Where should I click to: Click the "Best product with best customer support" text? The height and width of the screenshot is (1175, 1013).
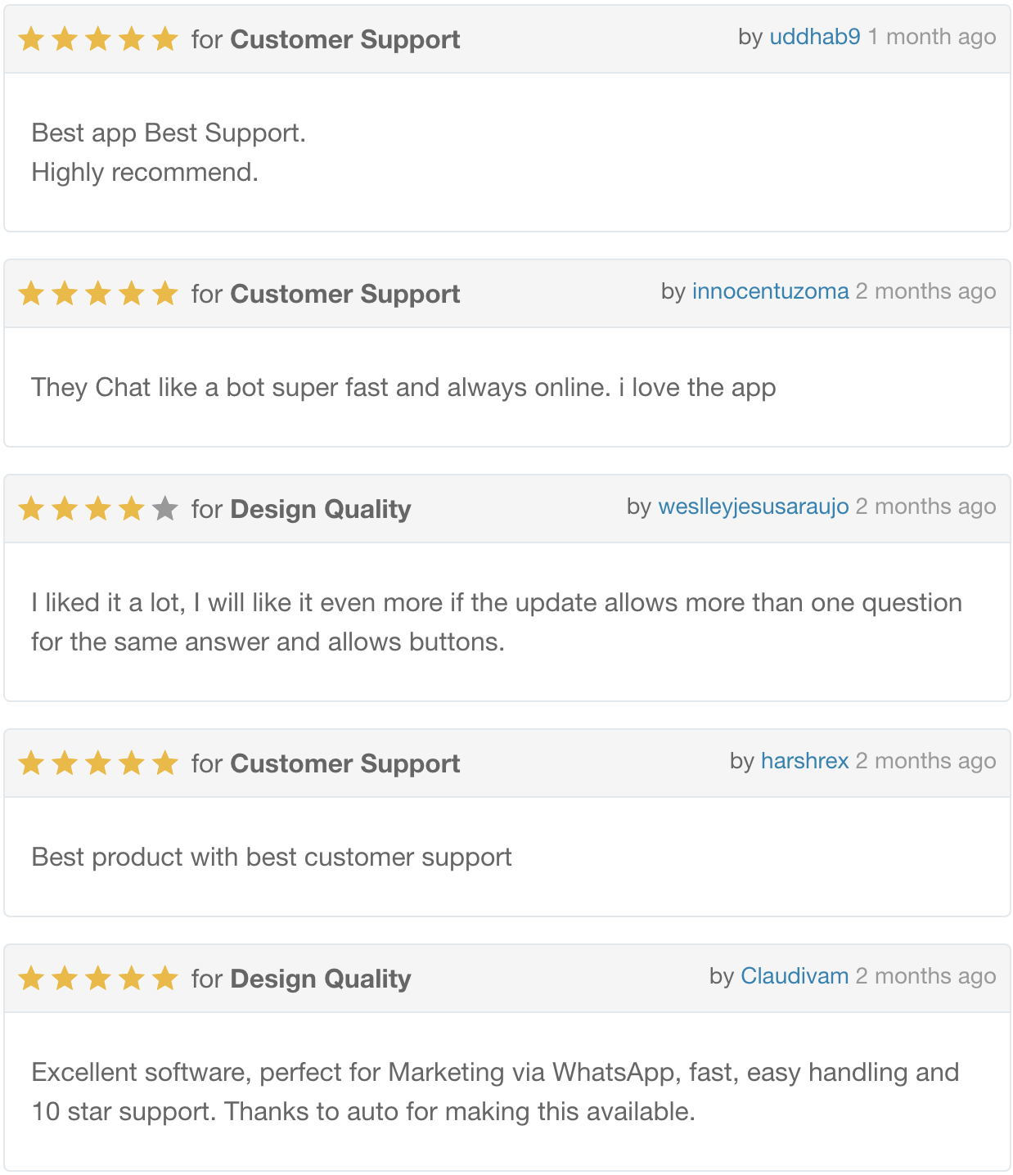tap(271, 857)
